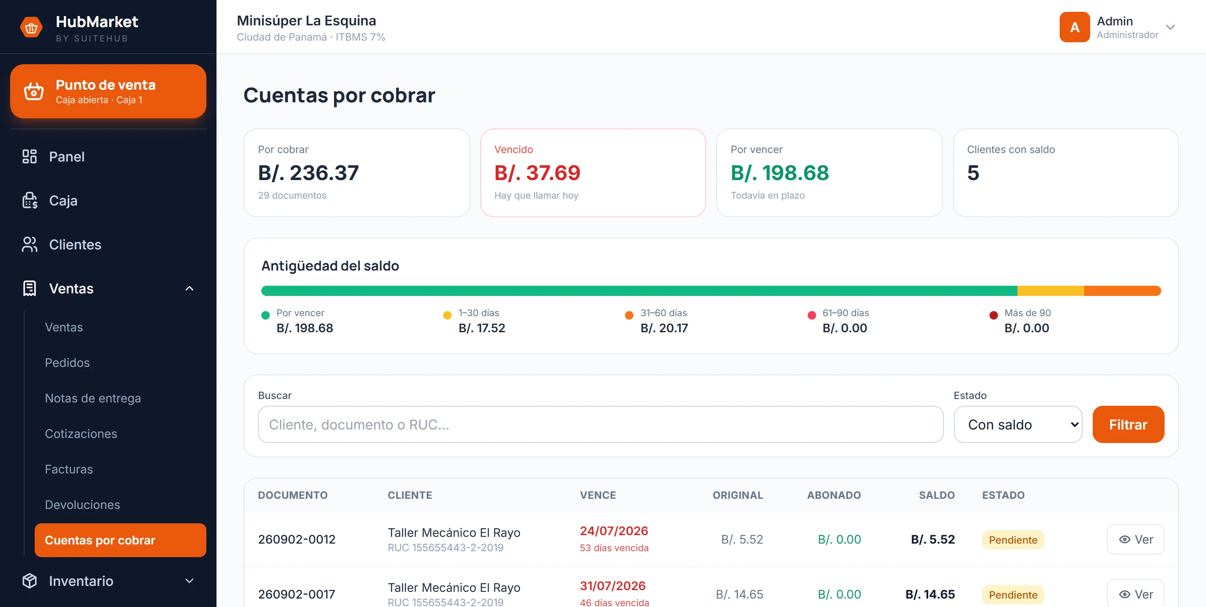
Task: Click the yellow 1–30 días bar segment
Action: [1050, 291]
